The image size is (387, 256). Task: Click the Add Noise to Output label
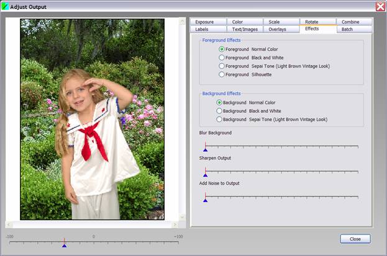coord(219,183)
